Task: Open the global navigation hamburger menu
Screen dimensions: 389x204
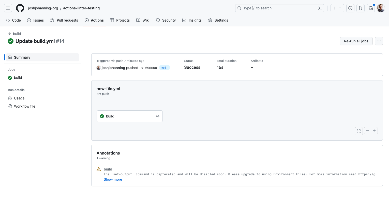Action: click(x=8, y=8)
